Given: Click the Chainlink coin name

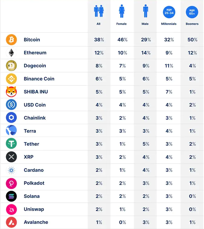Looking at the screenshot, I should [x=35, y=118].
